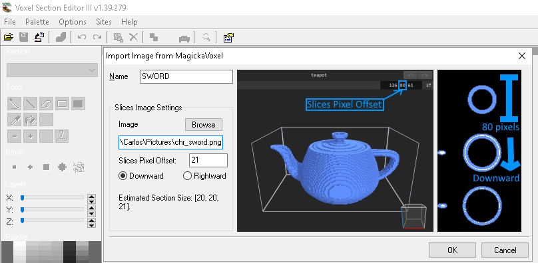Click the Y layer slider handle

[x=22, y=209]
